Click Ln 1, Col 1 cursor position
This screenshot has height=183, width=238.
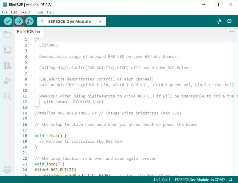click(162, 180)
